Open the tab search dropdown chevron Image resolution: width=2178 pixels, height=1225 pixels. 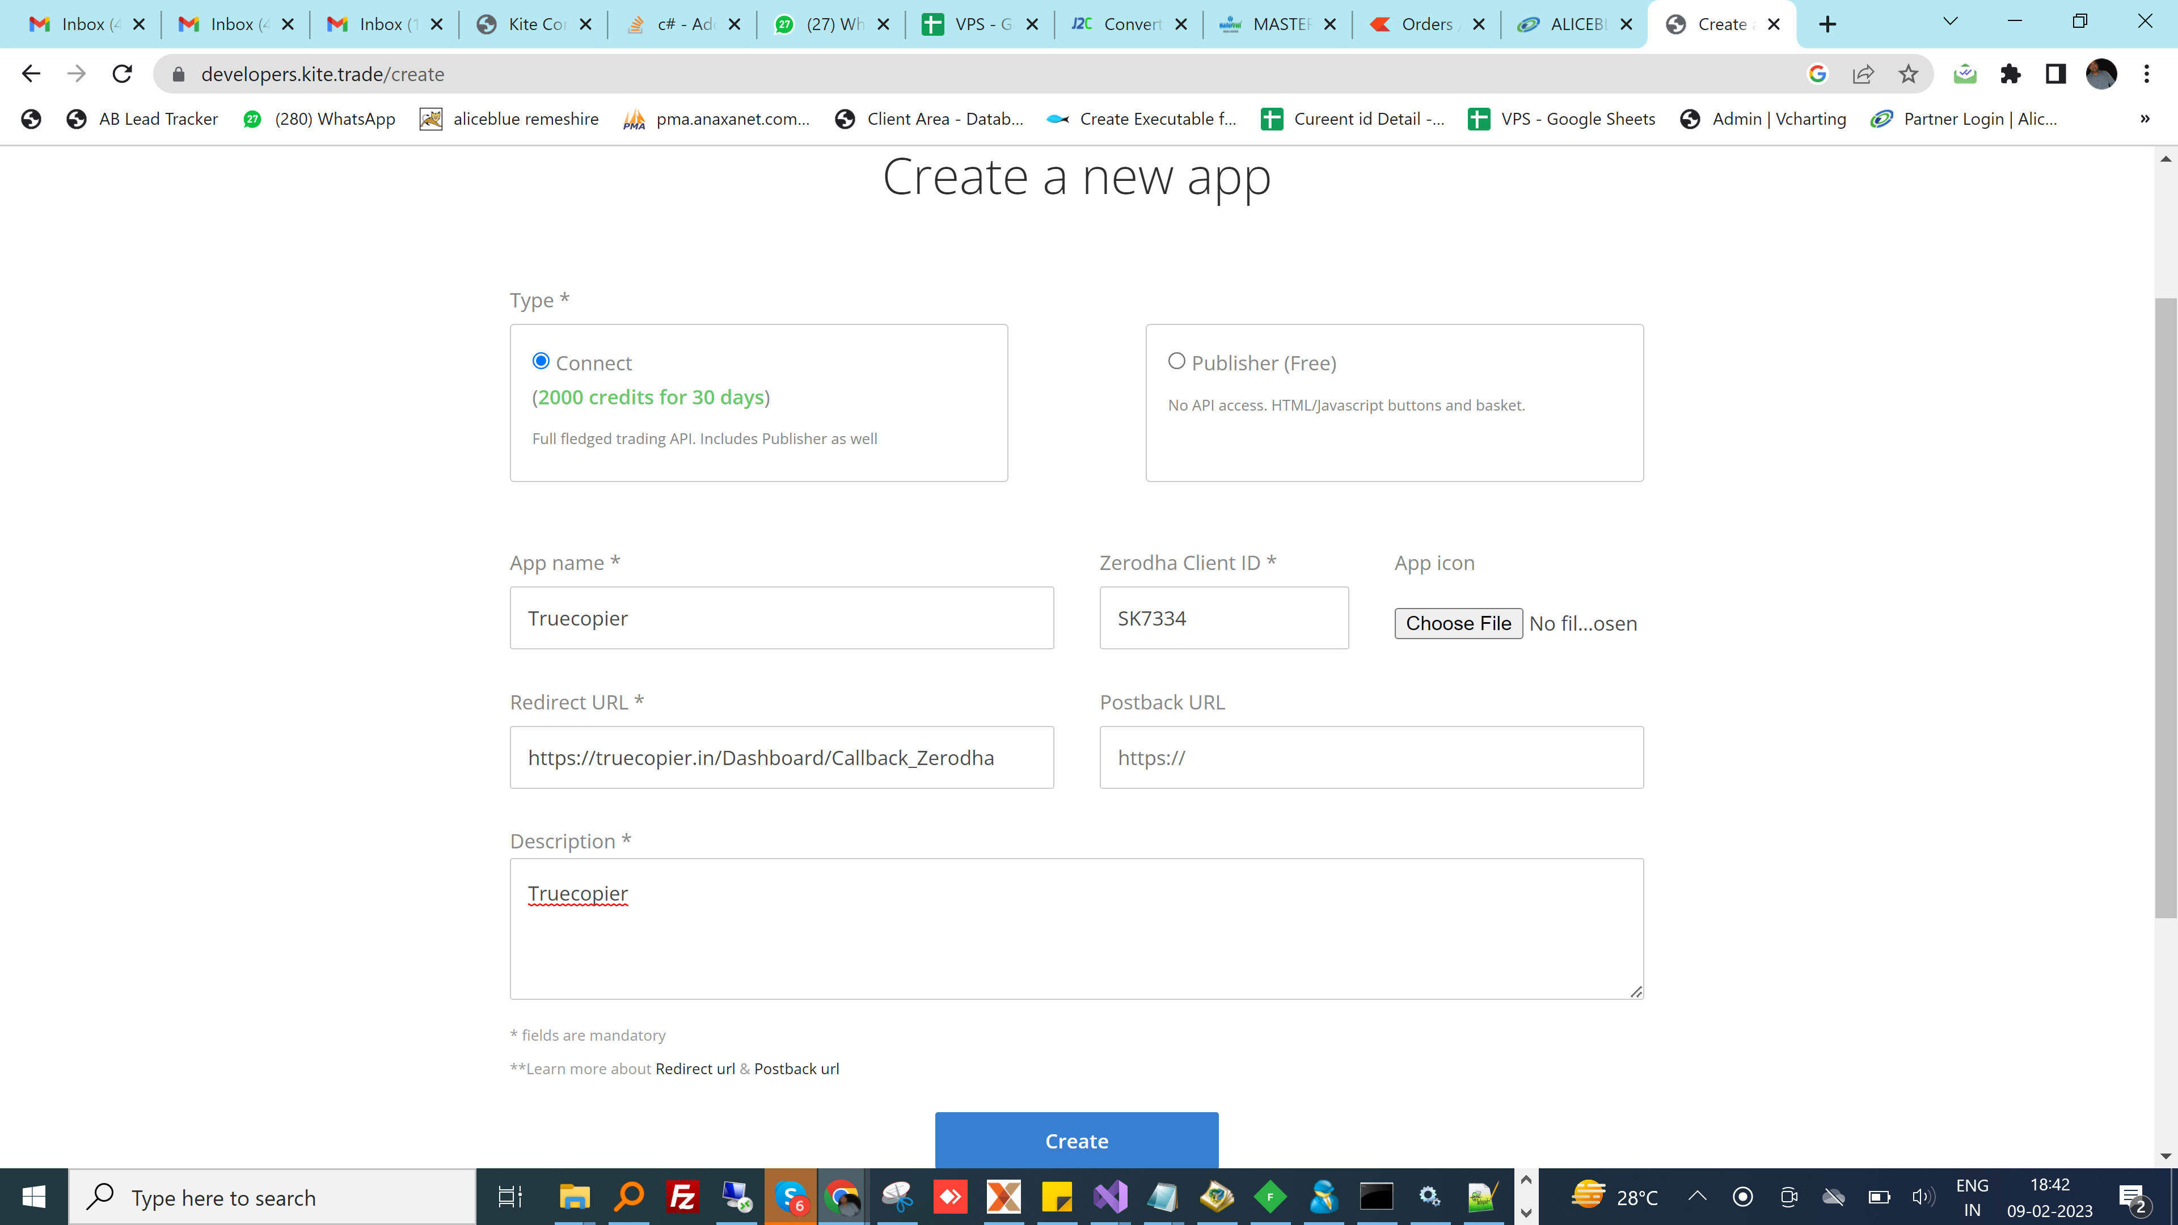pos(1951,22)
